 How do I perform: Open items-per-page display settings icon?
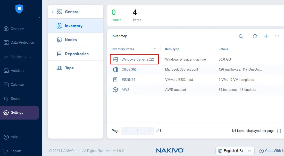pyautogui.click(x=279, y=131)
